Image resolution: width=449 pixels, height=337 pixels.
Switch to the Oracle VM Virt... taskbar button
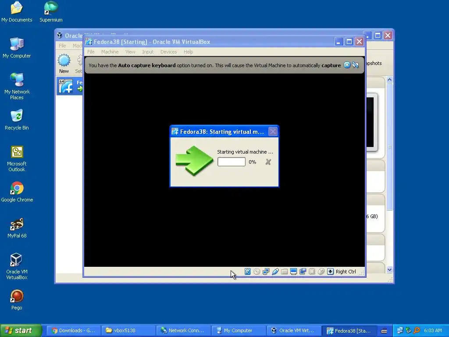pyautogui.click(x=294, y=330)
